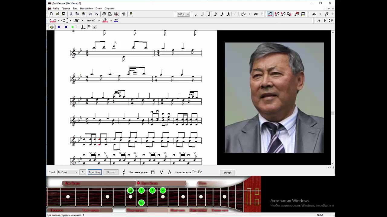Select sixteenth note duration
This screenshot has width=387, height=217.
click(x=222, y=14)
